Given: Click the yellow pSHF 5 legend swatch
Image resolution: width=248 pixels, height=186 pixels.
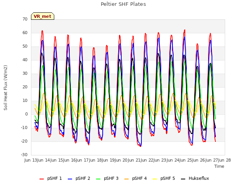Looking at the screenshot, I should [x=155, y=179].
